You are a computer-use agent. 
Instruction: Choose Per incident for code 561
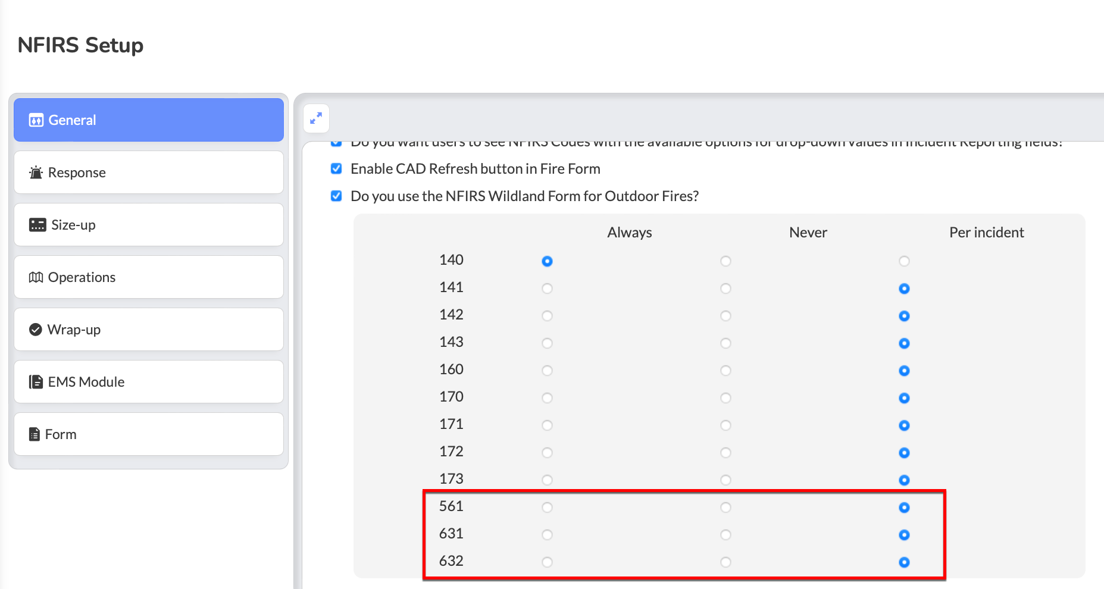click(904, 507)
